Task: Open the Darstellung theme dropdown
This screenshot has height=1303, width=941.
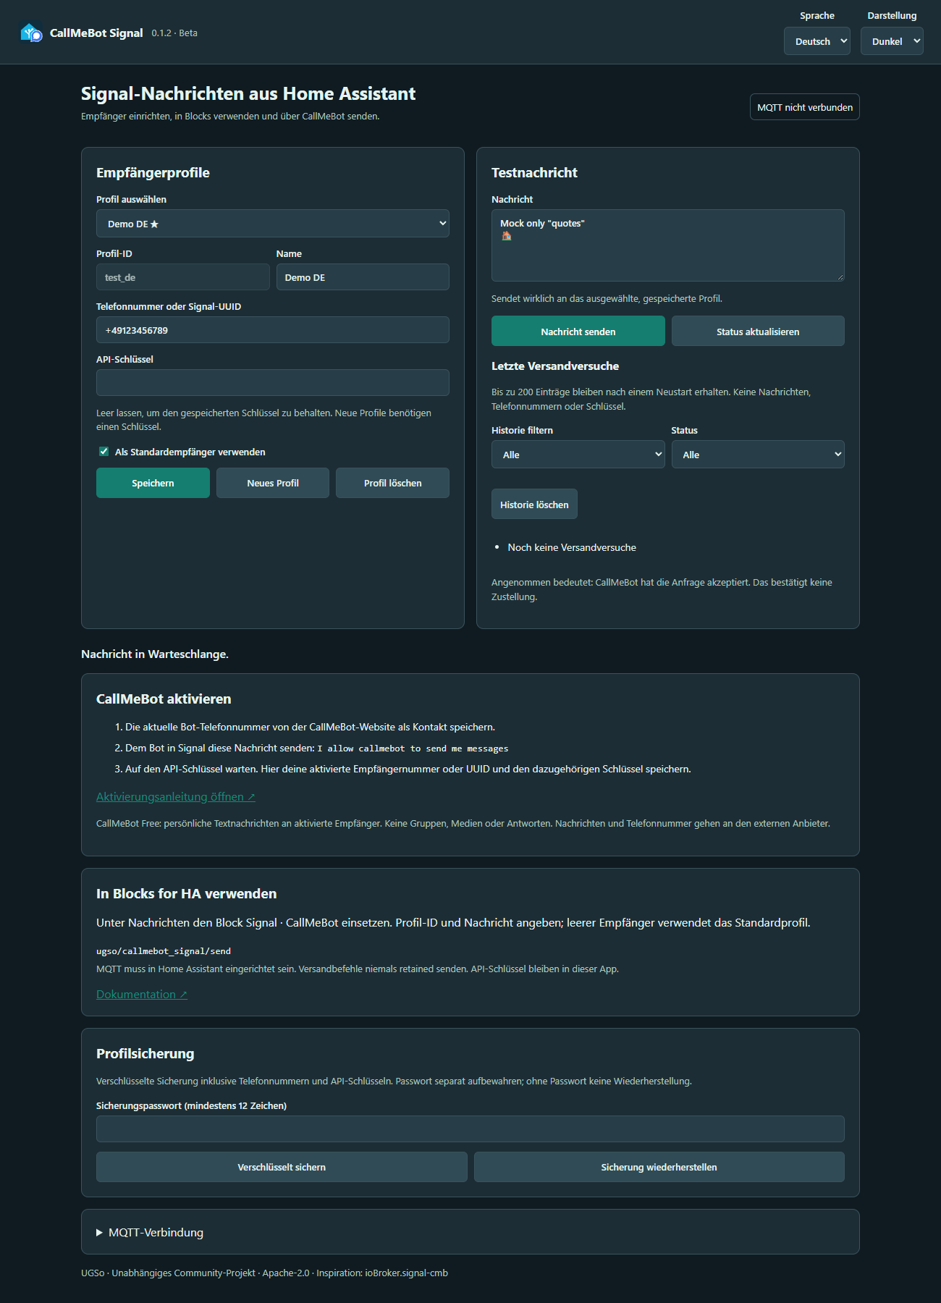Action: pos(892,41)
